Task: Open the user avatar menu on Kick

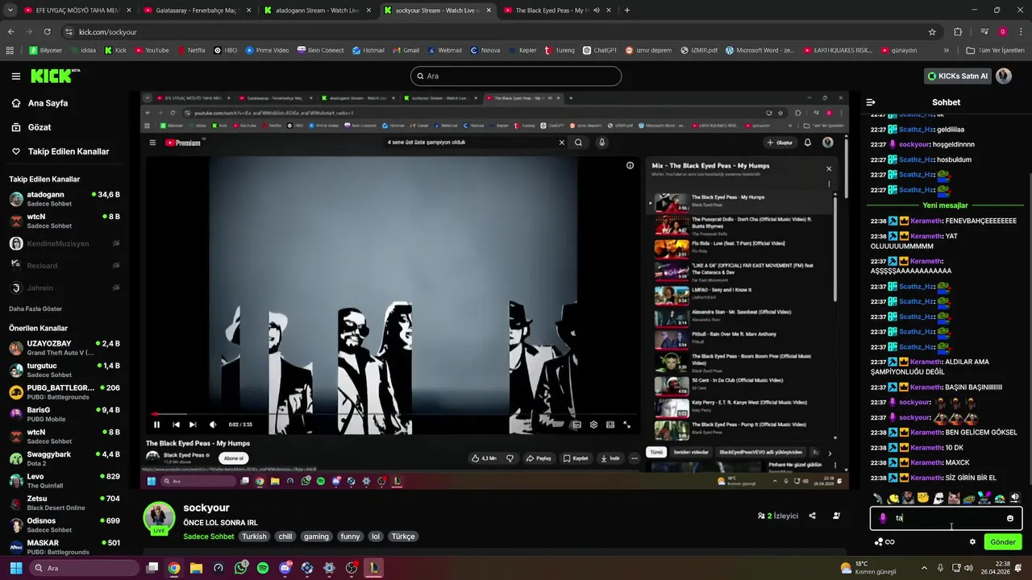Action: tap(1004, 76)
